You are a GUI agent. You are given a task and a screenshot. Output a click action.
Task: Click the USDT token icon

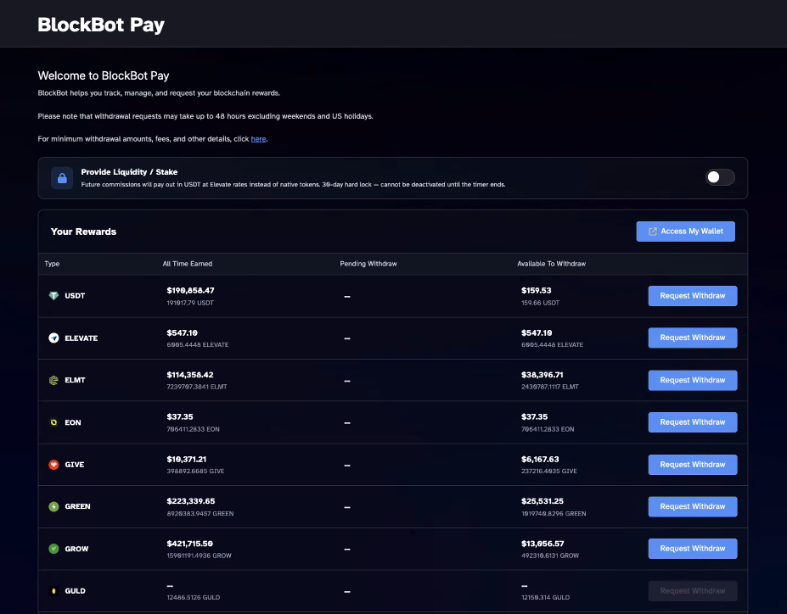[53, 296]
